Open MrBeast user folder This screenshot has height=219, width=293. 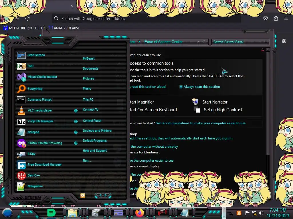[89, 58]
